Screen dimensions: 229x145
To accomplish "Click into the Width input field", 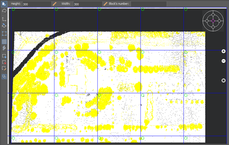I will coord(87,4).
